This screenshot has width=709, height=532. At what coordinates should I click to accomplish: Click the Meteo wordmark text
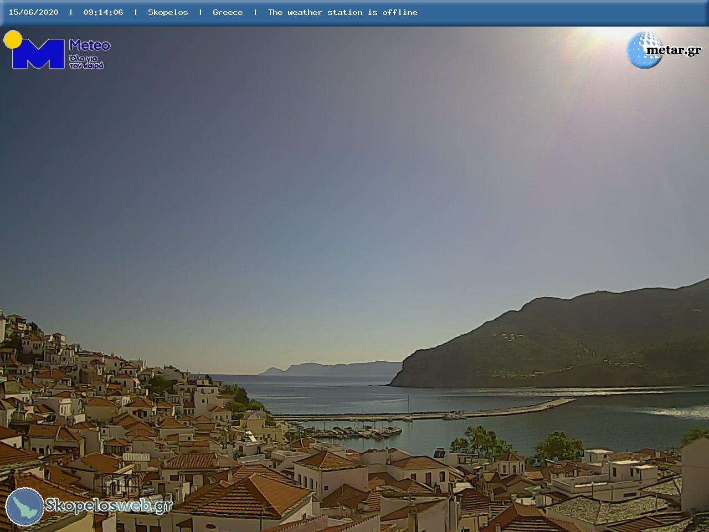90,45
